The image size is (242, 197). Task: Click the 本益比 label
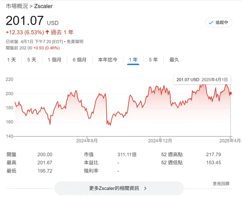point(91,162)
